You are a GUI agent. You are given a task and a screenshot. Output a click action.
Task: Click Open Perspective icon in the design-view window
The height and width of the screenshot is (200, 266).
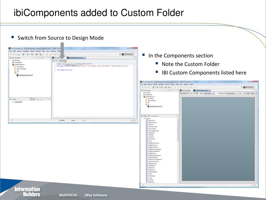tap(242, 87)
